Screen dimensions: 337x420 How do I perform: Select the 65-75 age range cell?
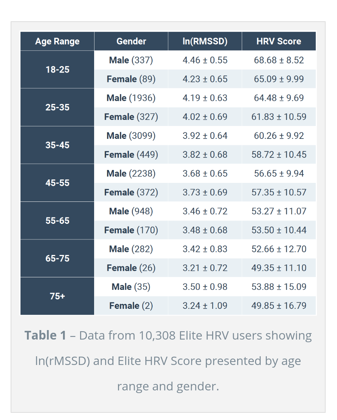pos(57,258)
